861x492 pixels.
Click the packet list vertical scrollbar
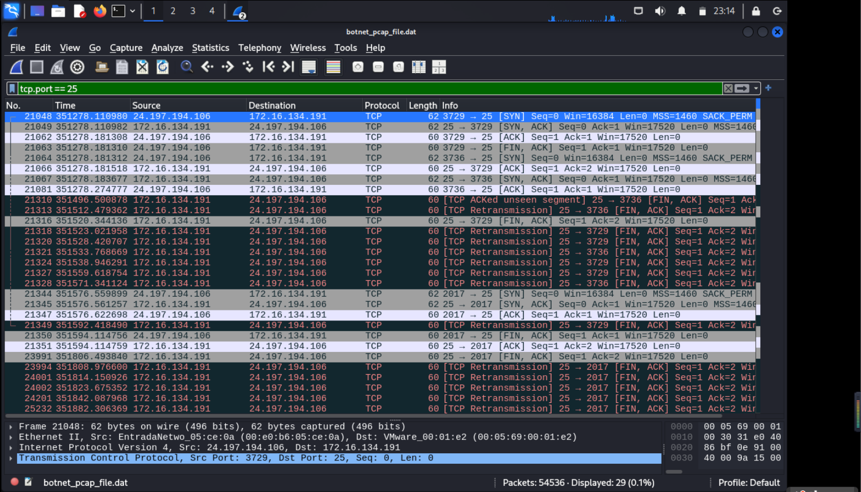pos(758,249)
